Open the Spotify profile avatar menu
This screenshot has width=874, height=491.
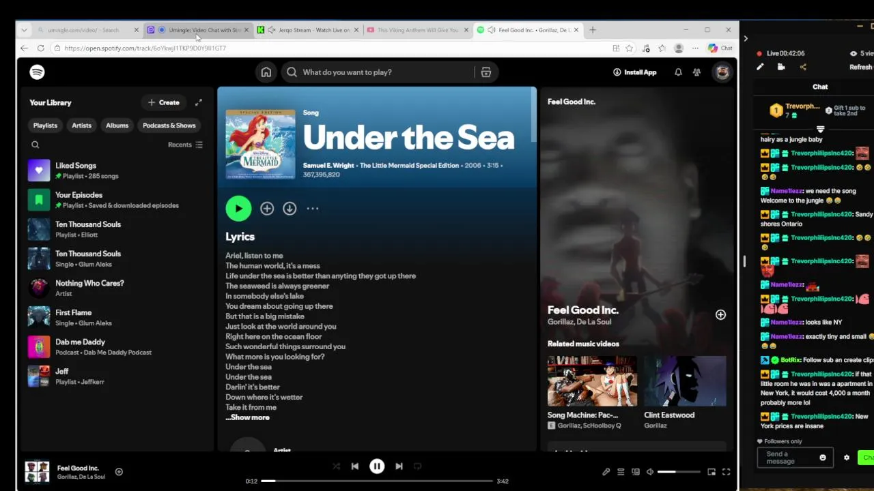(722, 72)
